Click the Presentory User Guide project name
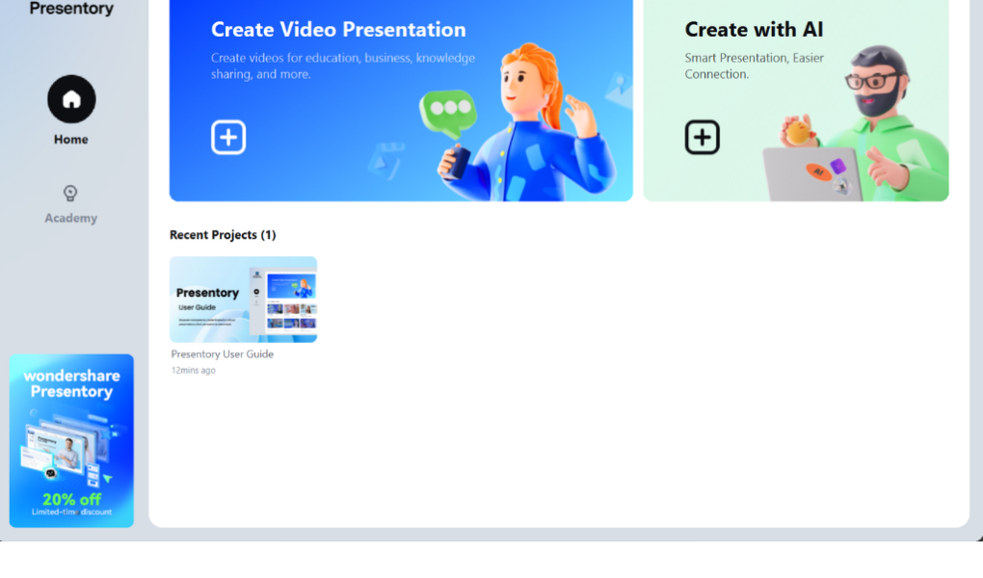The height and width of the screenshot is (578, 983). pos(223,355)
